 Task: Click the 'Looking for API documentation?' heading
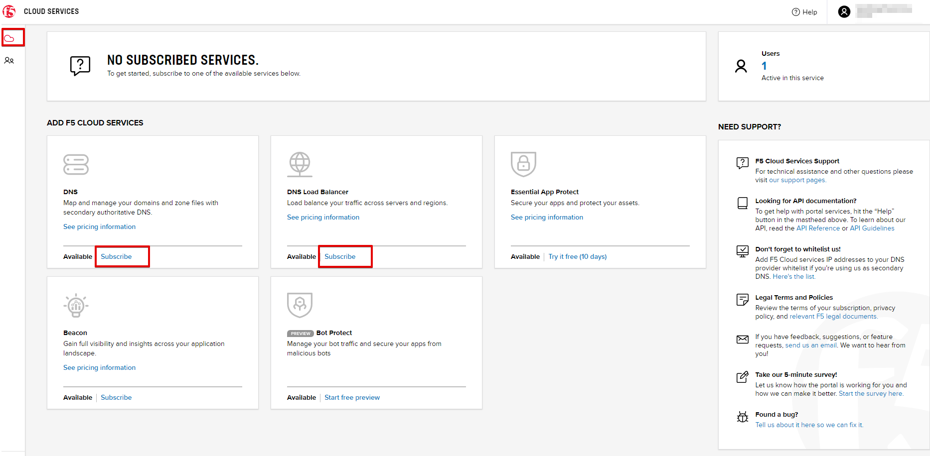(806, 201)
